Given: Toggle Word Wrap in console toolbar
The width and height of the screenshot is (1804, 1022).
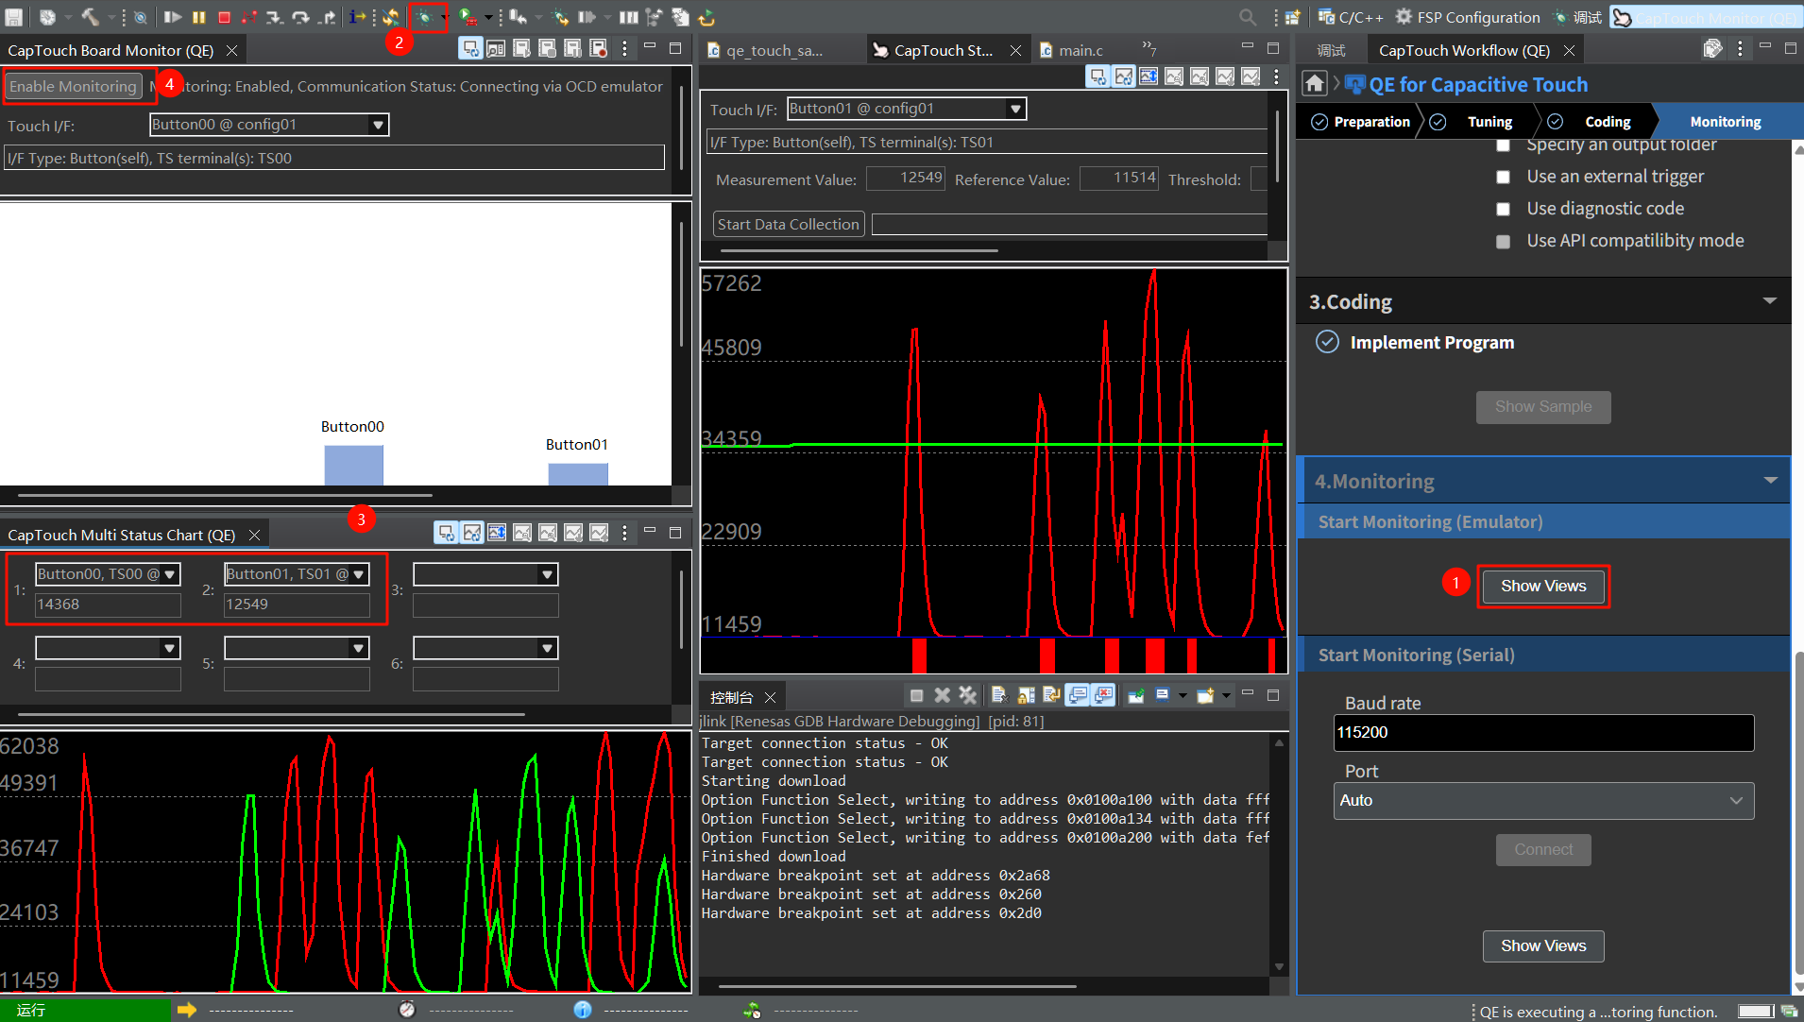Looking at the screenshot, I should tap(1051, 696).
